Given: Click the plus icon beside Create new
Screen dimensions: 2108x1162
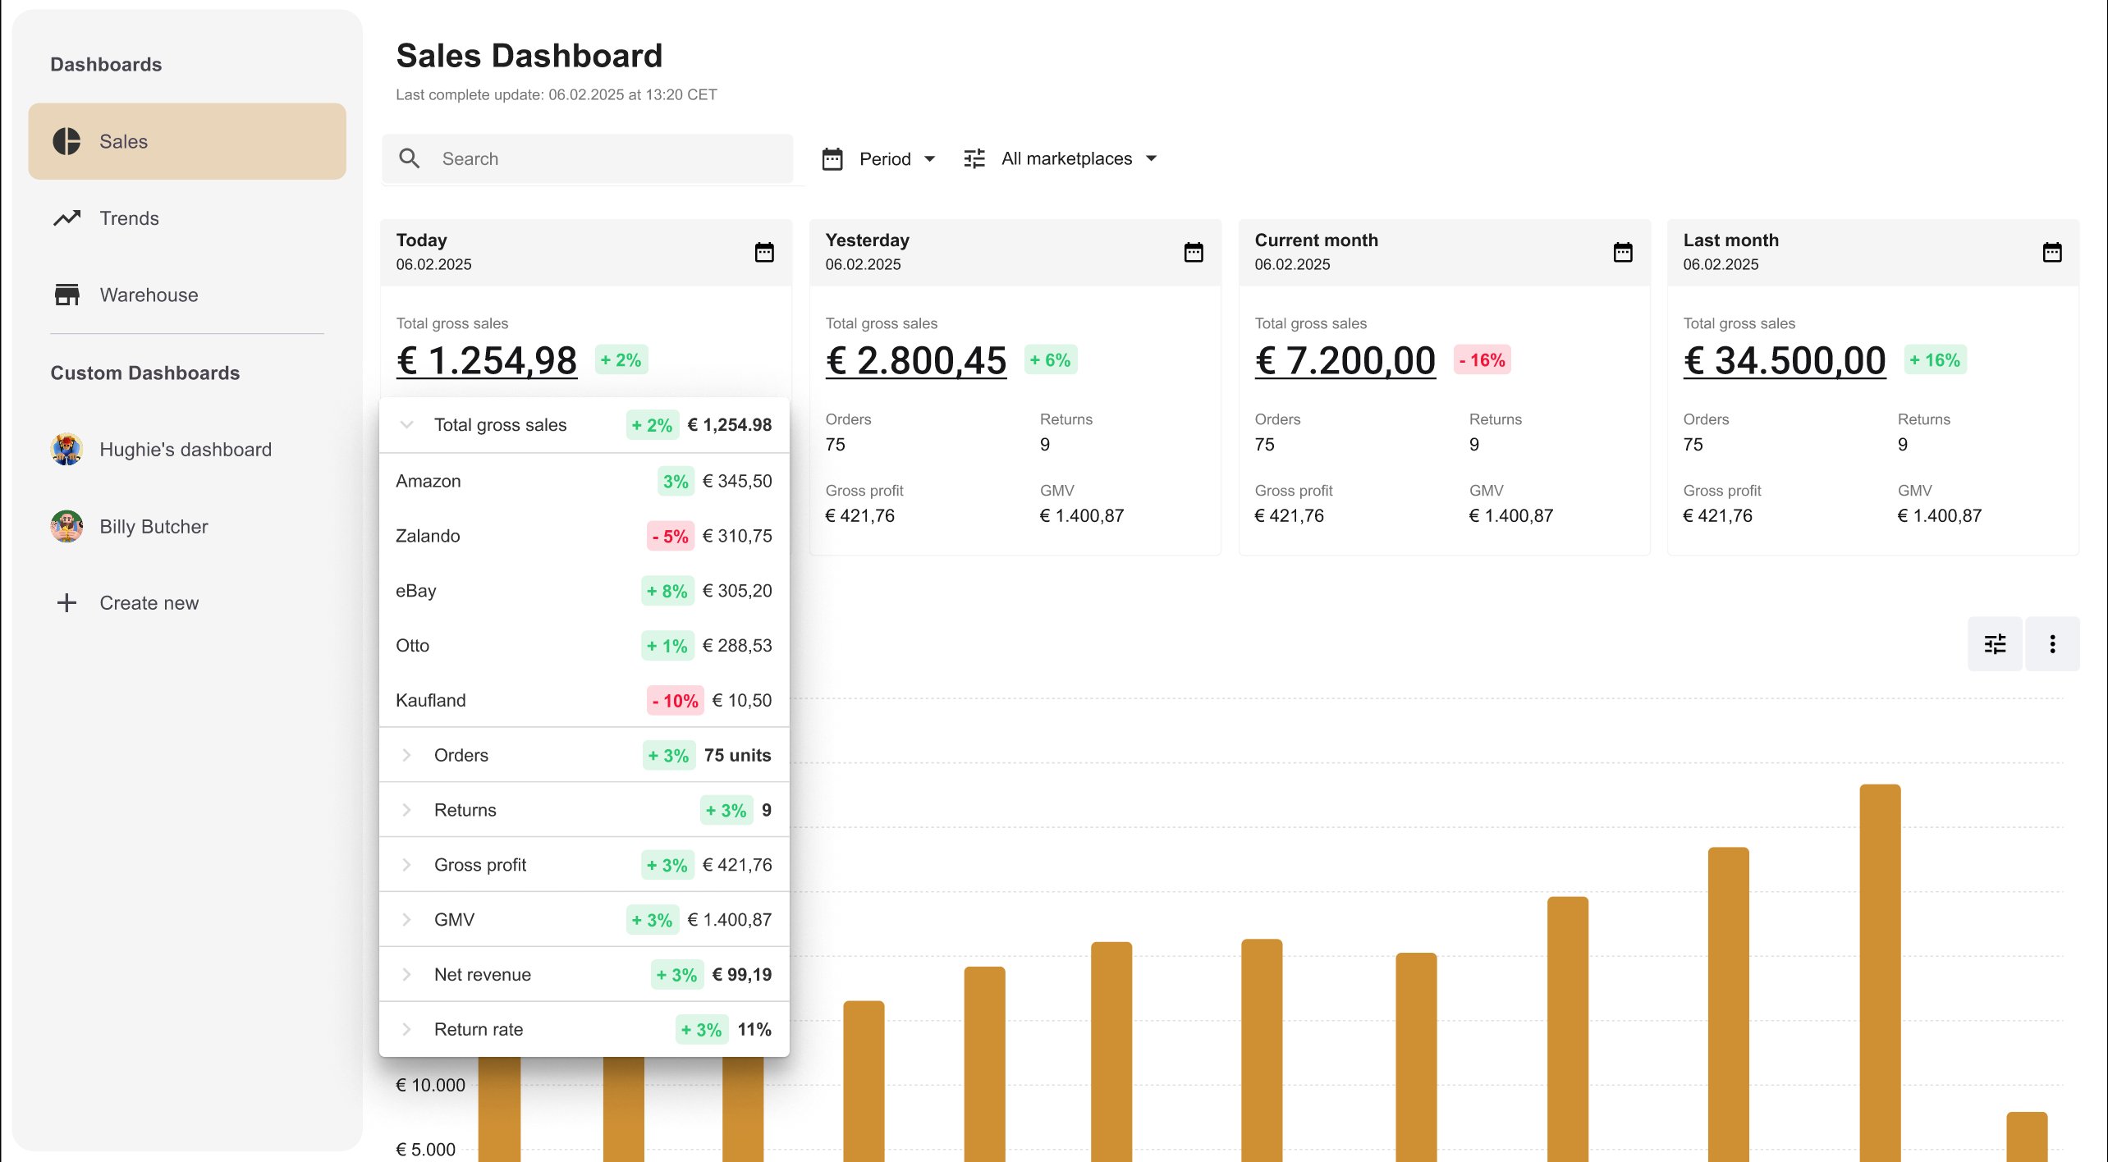Looking at the screenshot, I should (x=66, y=602).
